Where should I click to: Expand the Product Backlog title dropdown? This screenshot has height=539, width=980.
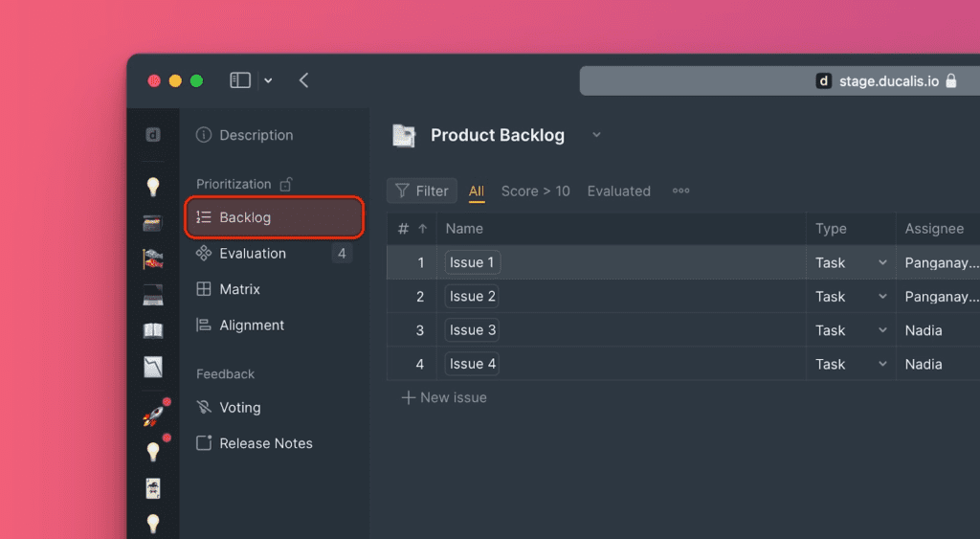coord(596,135)
